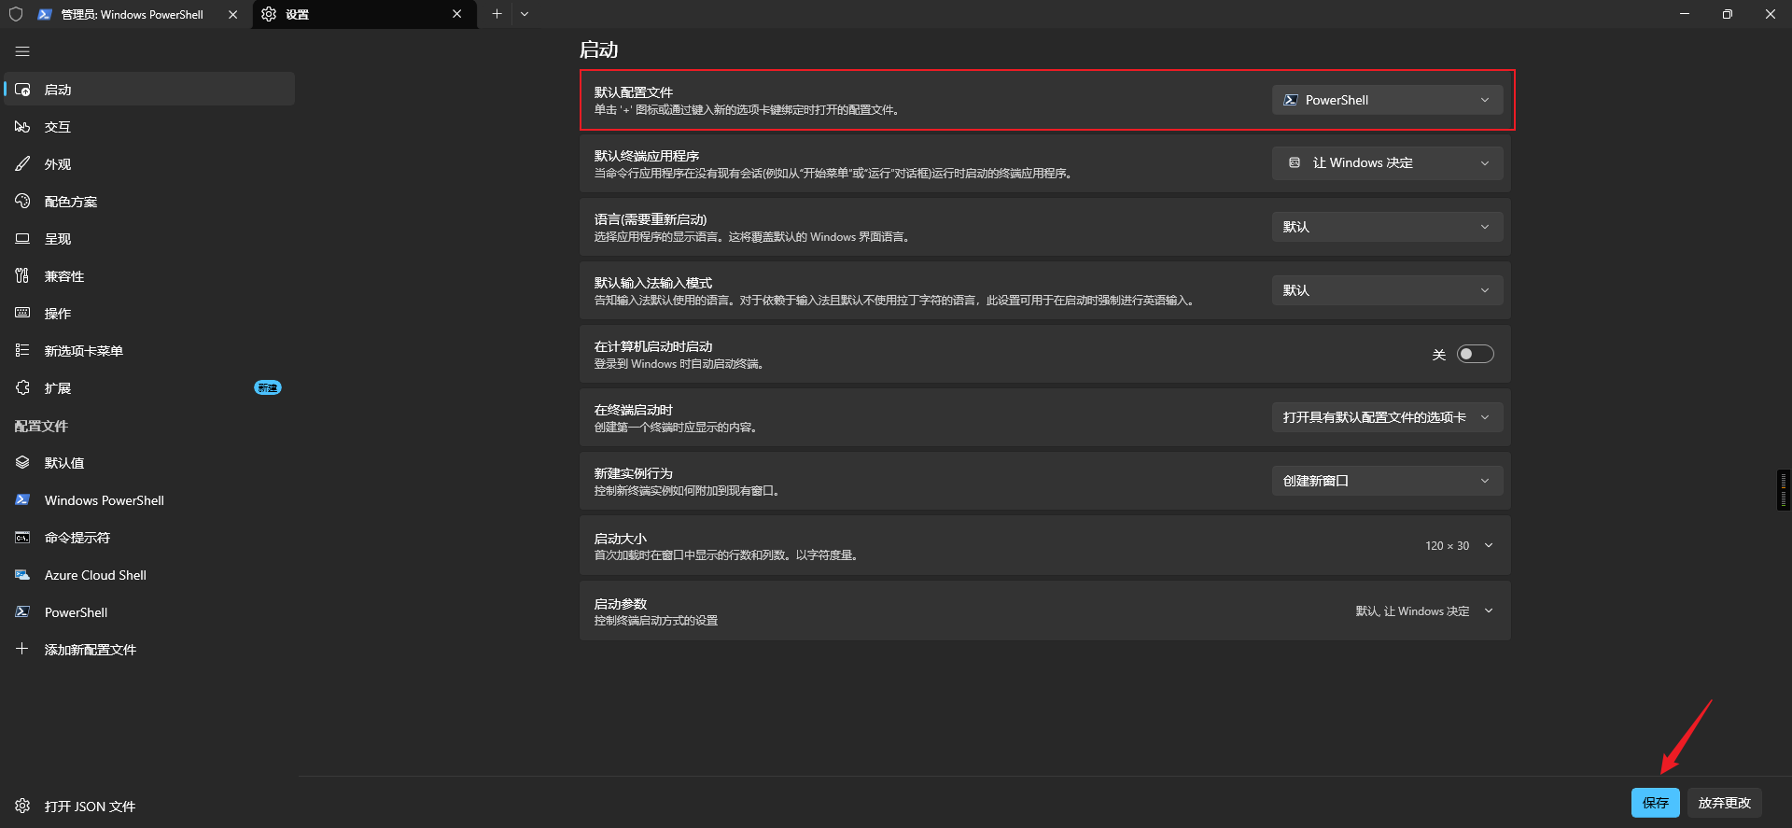The image size is (1792, 828).
Task: Toggle 在计算机启动时启动 switch
Action: pos(1476,354)
